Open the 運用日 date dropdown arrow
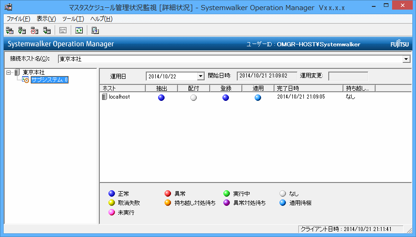Viewport: 416px width, 237px height. (x=201, y=77)
